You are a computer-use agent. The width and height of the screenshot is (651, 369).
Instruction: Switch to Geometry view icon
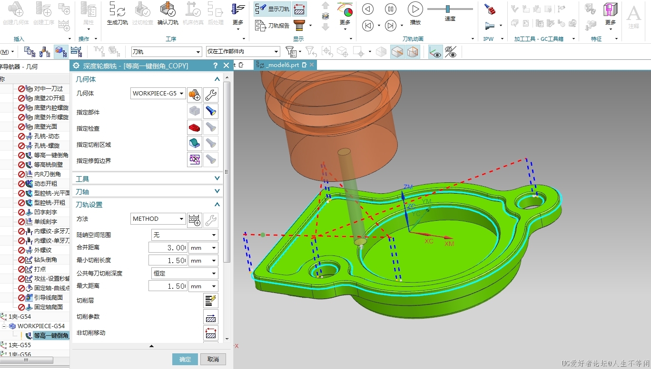(x=60, y=52)
